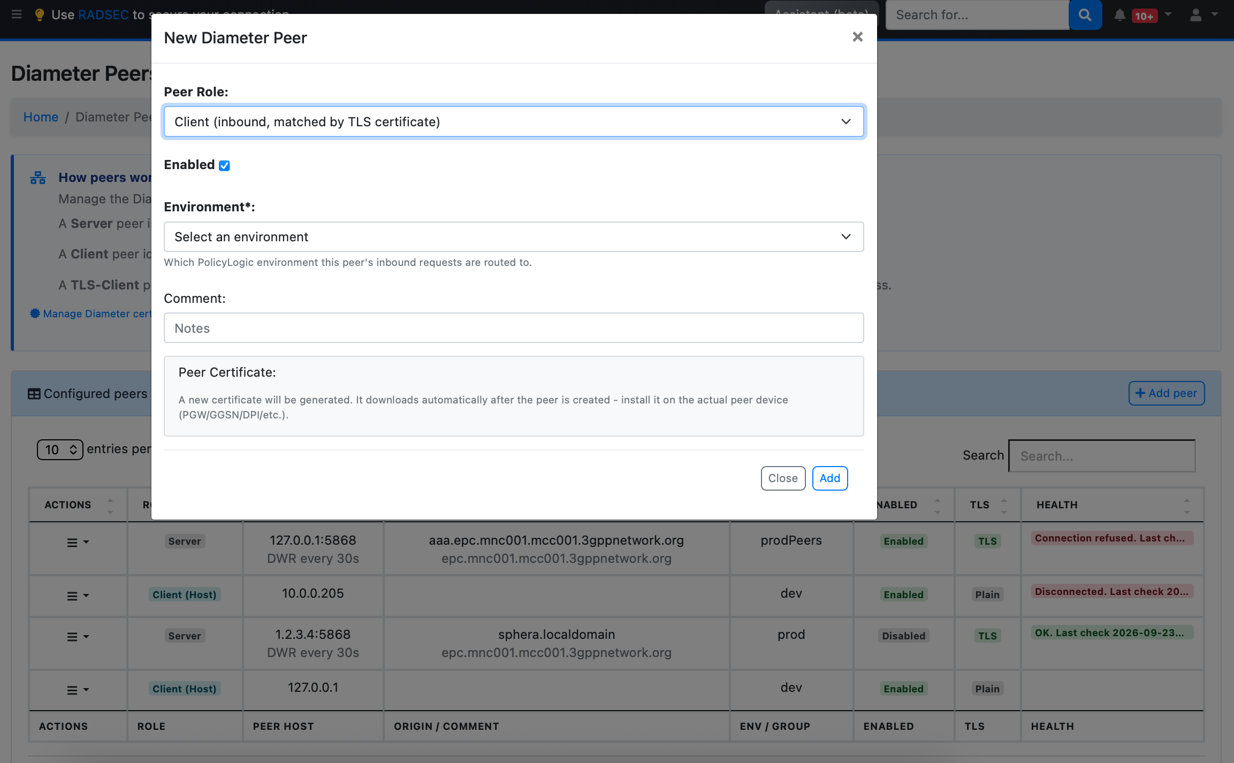The width and height of the screenshot is (1234, 763).
Task: Click the Manage Diameter certificates gear icon
Action: (35, 313)
